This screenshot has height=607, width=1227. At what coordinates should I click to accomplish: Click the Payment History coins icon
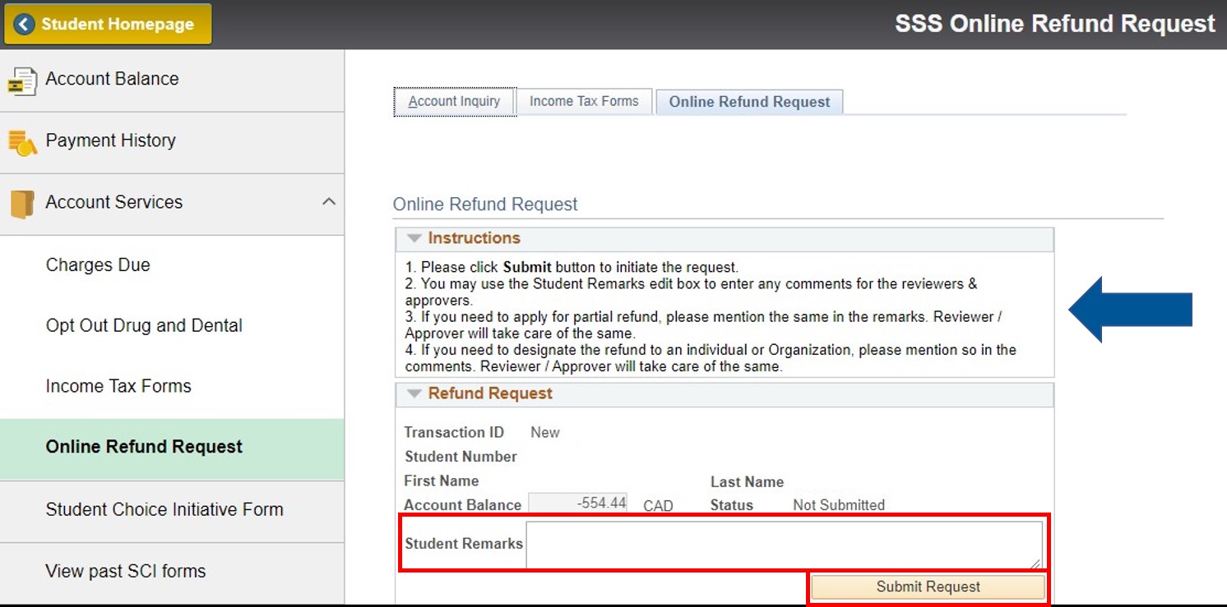click(x=22, y=142)
